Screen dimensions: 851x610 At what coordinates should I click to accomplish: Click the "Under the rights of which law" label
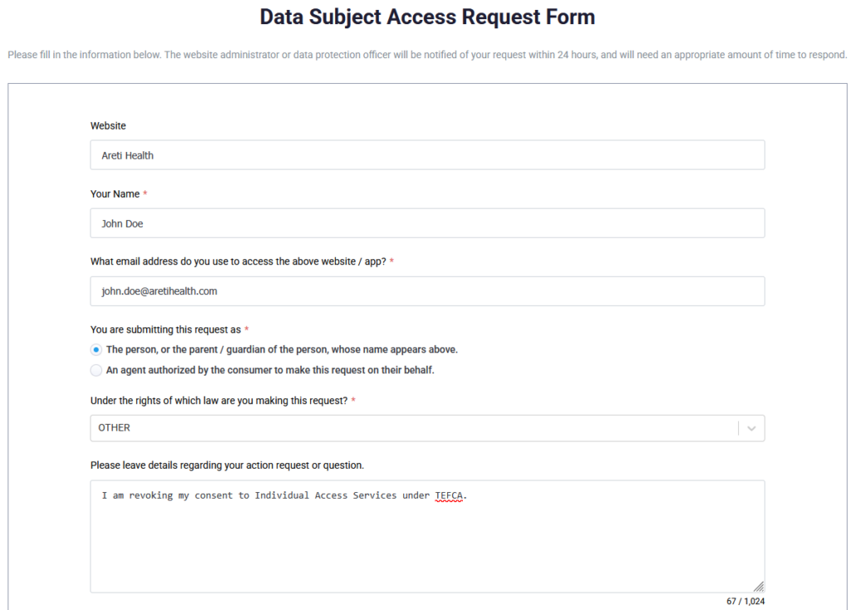pos(219,401)
